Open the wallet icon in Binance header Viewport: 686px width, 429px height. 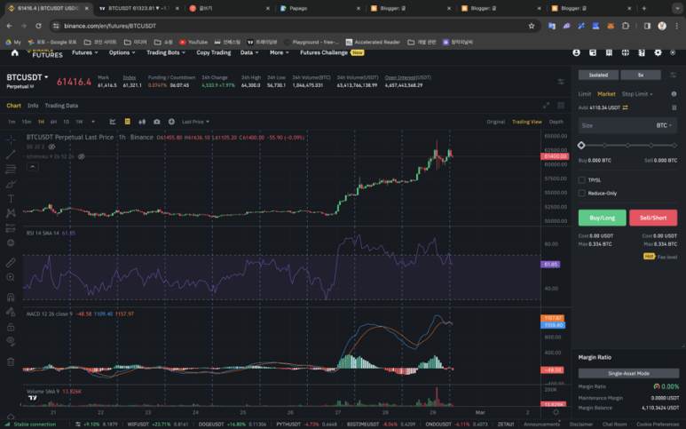coord(593,52)
